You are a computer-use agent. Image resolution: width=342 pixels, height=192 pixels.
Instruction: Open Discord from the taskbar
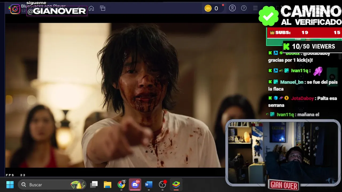point(135,184)
